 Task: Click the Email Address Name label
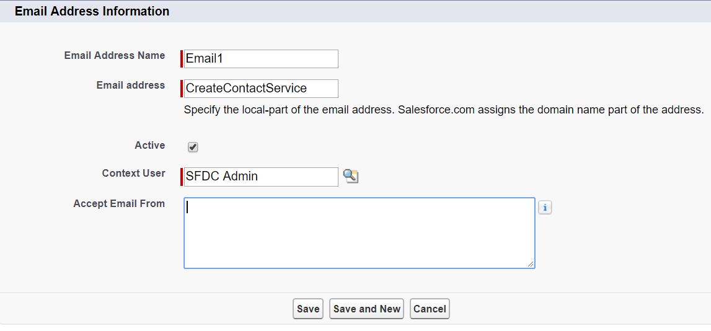(115, 55)
